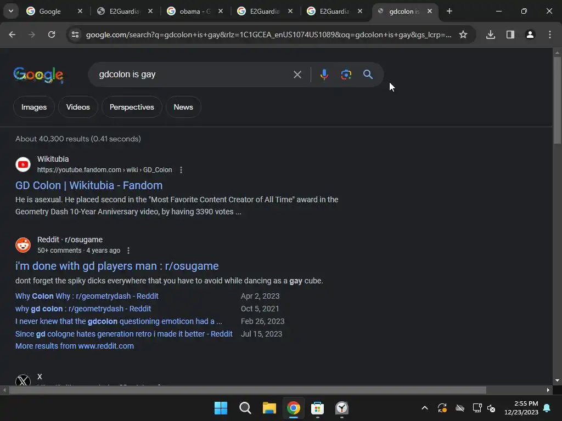Toggle the browser side panel icon
Screen dimensions: 562x421
point(510,35)
